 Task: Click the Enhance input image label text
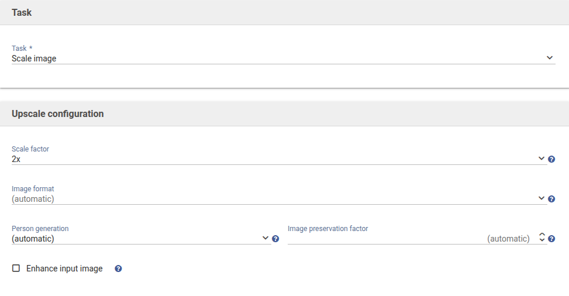coord(64,269)
